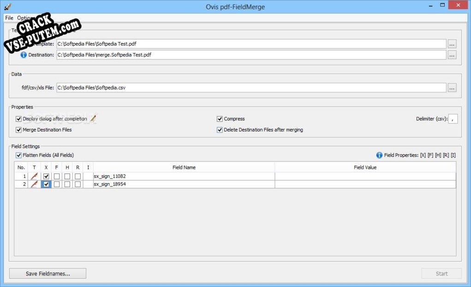
Task: Click the Delimiter (csv) input field
Action: tap(453, 119)
